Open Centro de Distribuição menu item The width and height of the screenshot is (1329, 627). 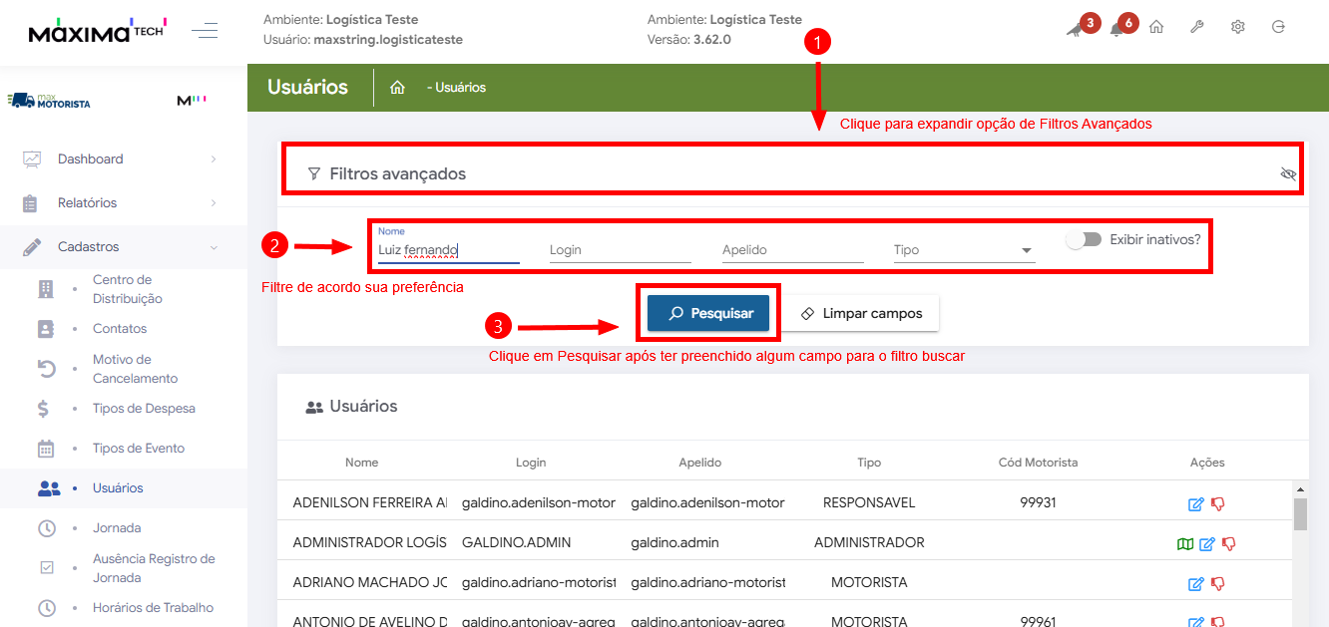click(x=128, y=289)
